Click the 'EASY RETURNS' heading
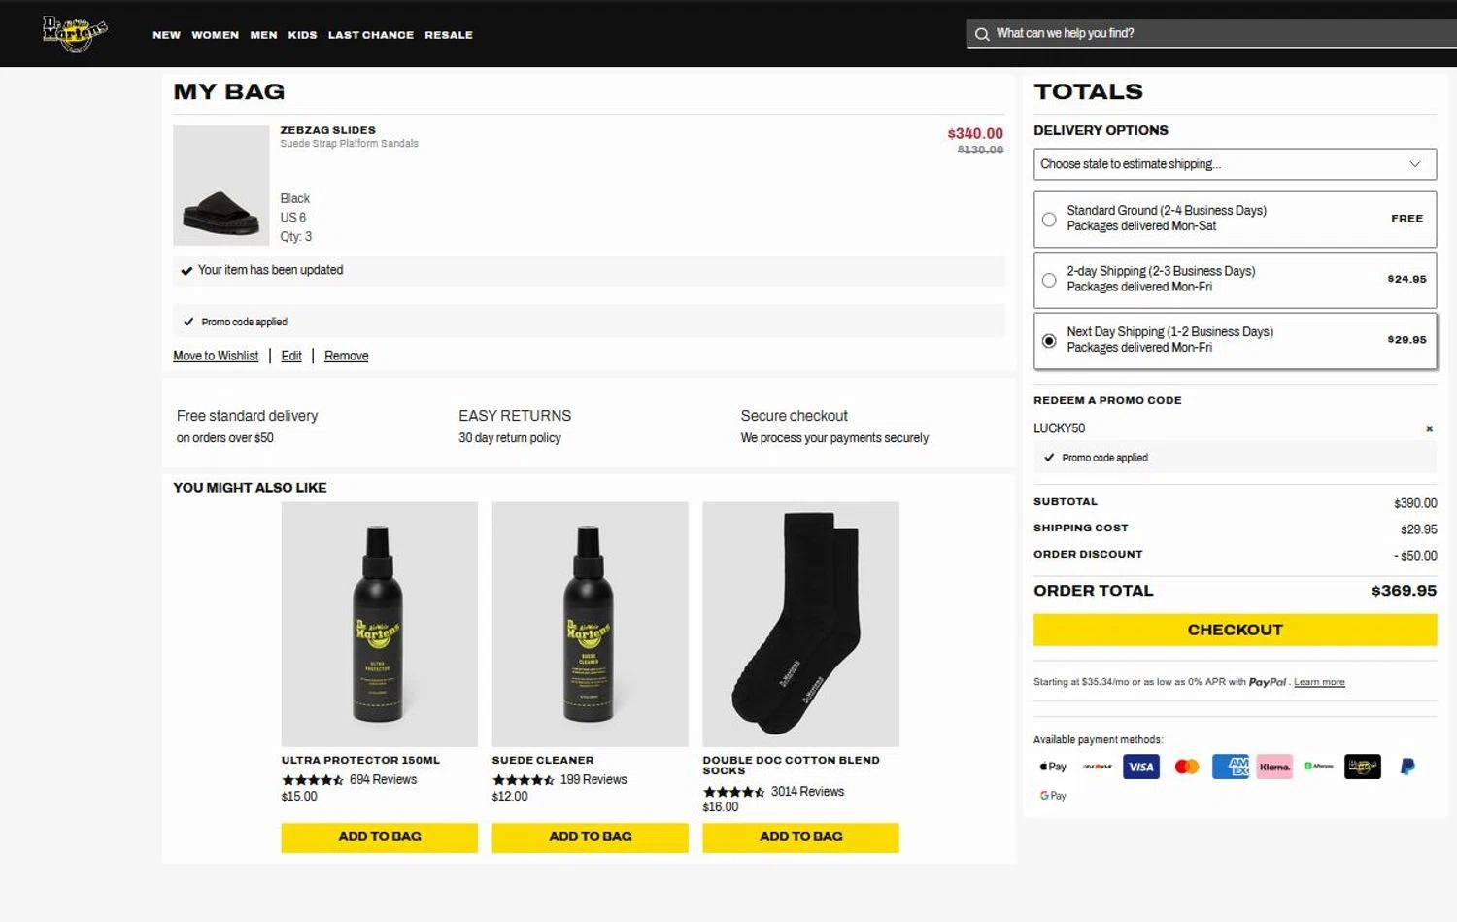Viewport: 1457px width, 922px height. pos(515,416)
